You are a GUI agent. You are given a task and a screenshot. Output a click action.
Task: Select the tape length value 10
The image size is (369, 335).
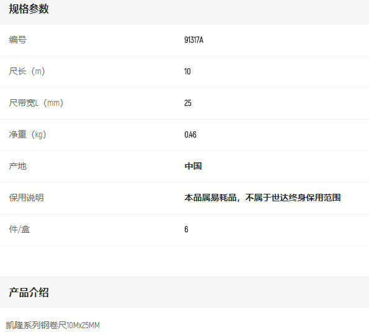coord(187,71)
